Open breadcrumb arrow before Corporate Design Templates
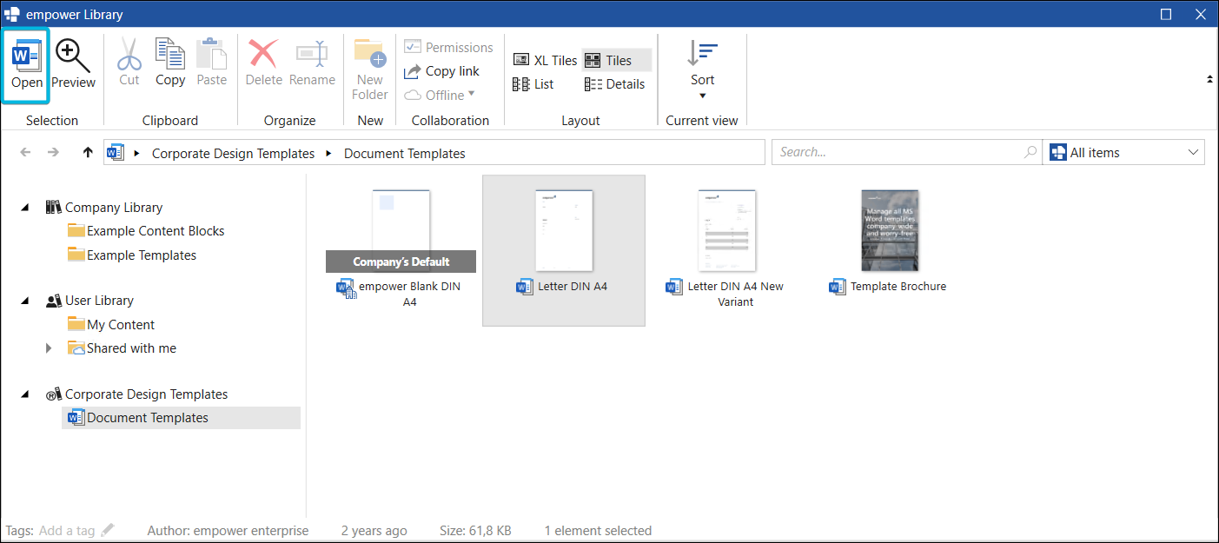Viewport: 1219px width, 543px height. pos(137,153)
